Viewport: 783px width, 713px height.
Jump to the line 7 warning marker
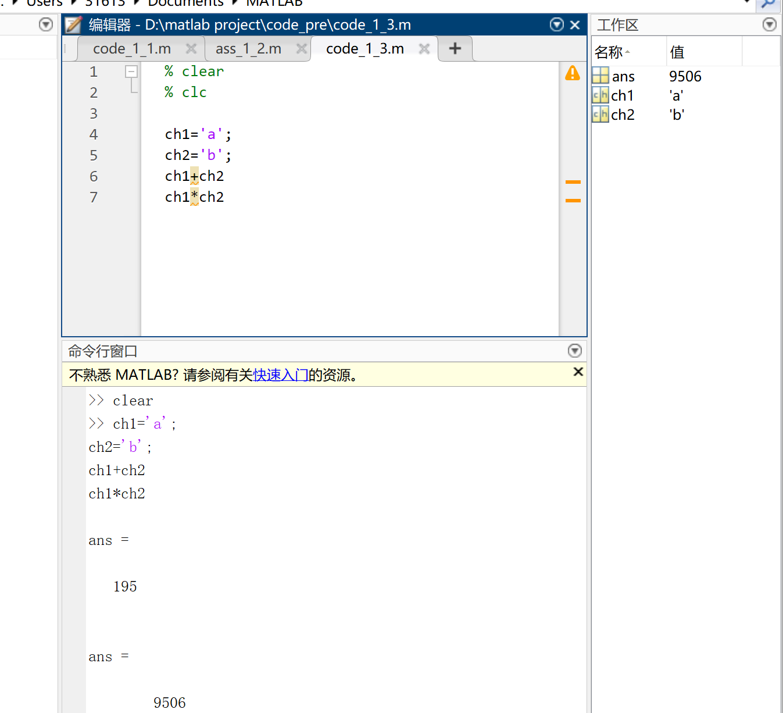click(573, 201)
